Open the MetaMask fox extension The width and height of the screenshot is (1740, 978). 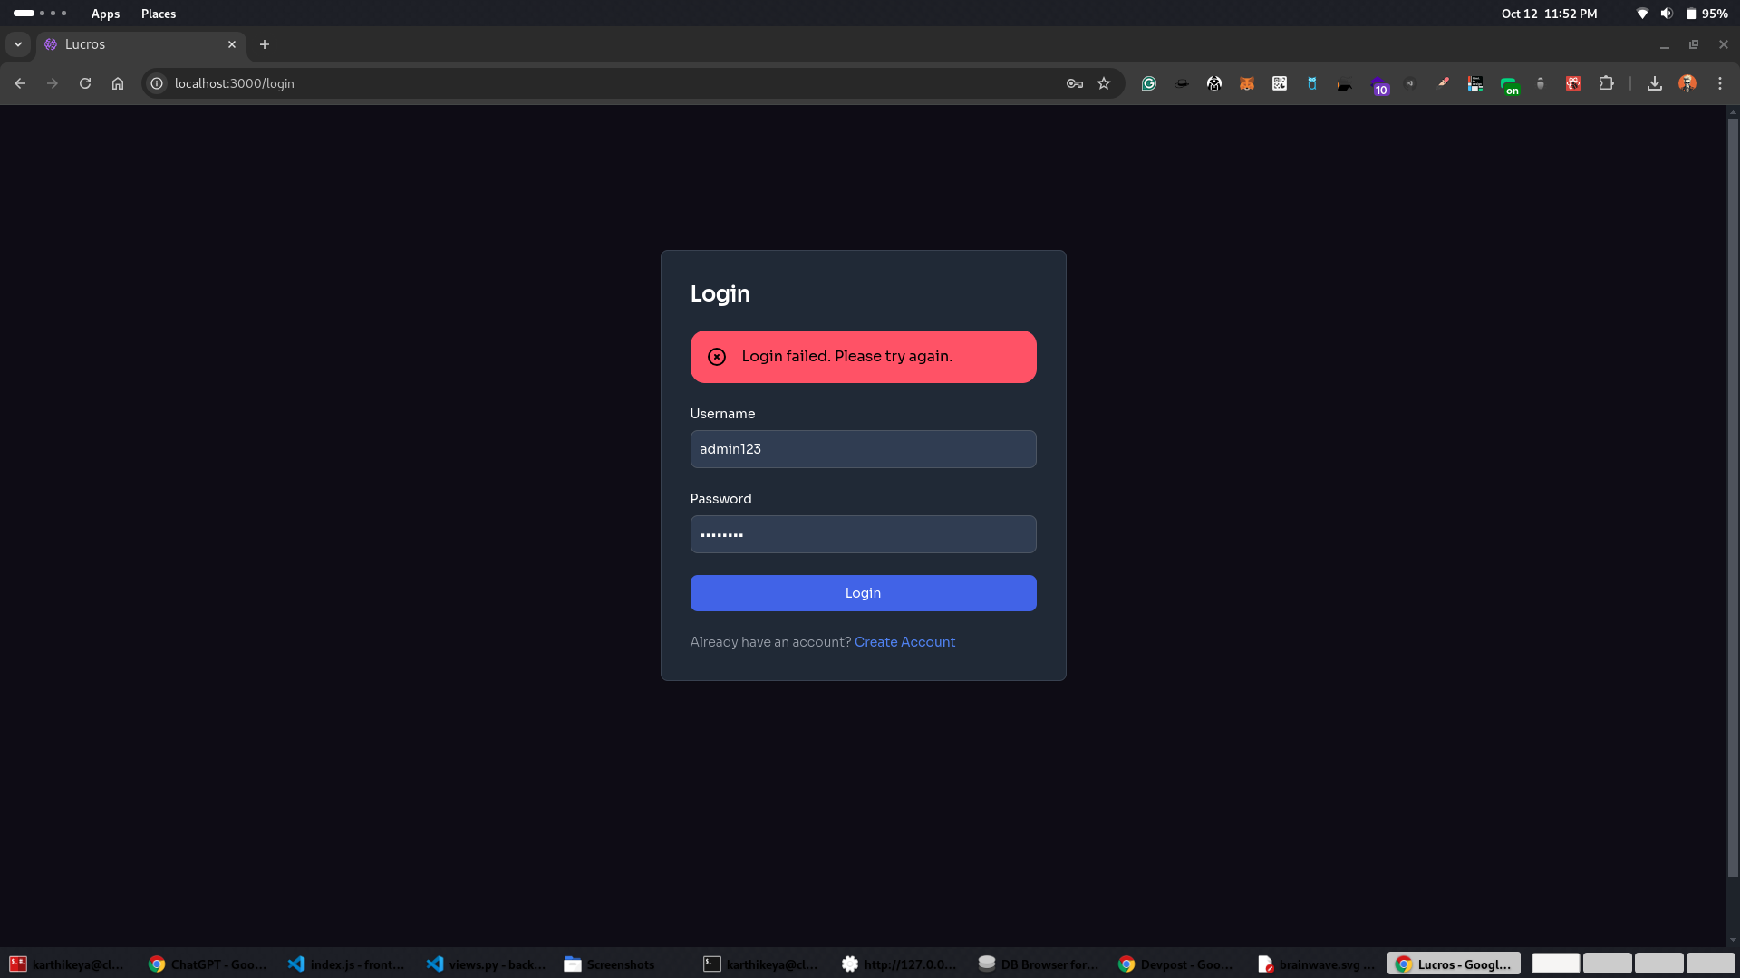[1247, 83]
